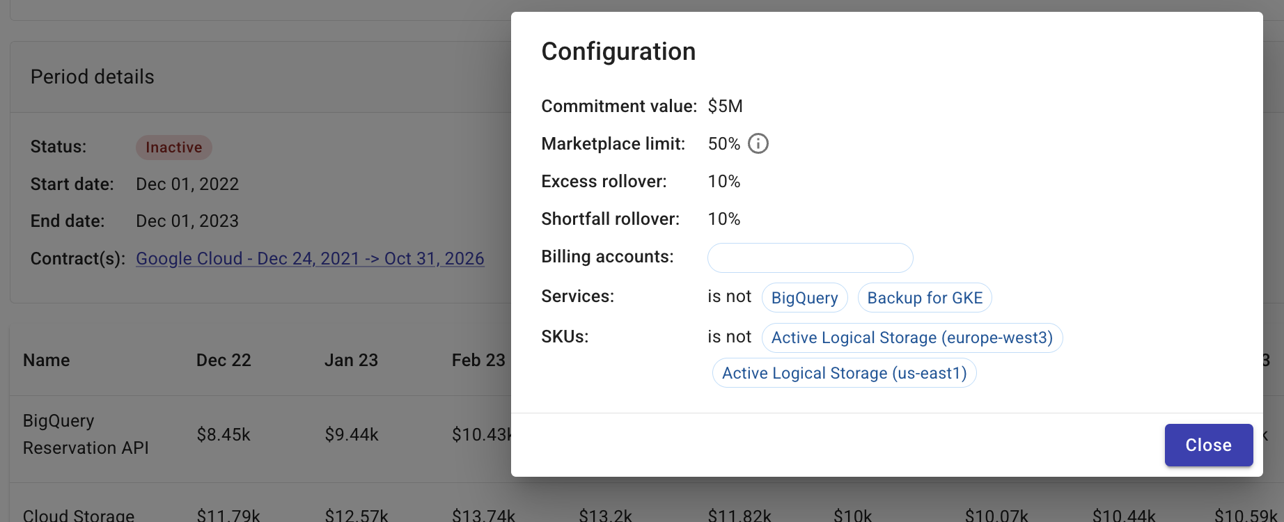Click the End date Dec 01, 2023 value

point(187,221)
